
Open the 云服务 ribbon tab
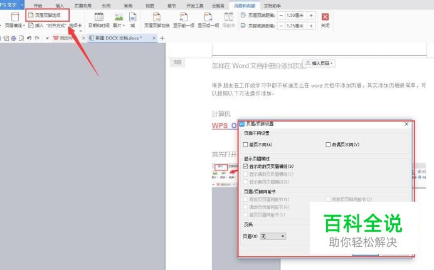218,6
